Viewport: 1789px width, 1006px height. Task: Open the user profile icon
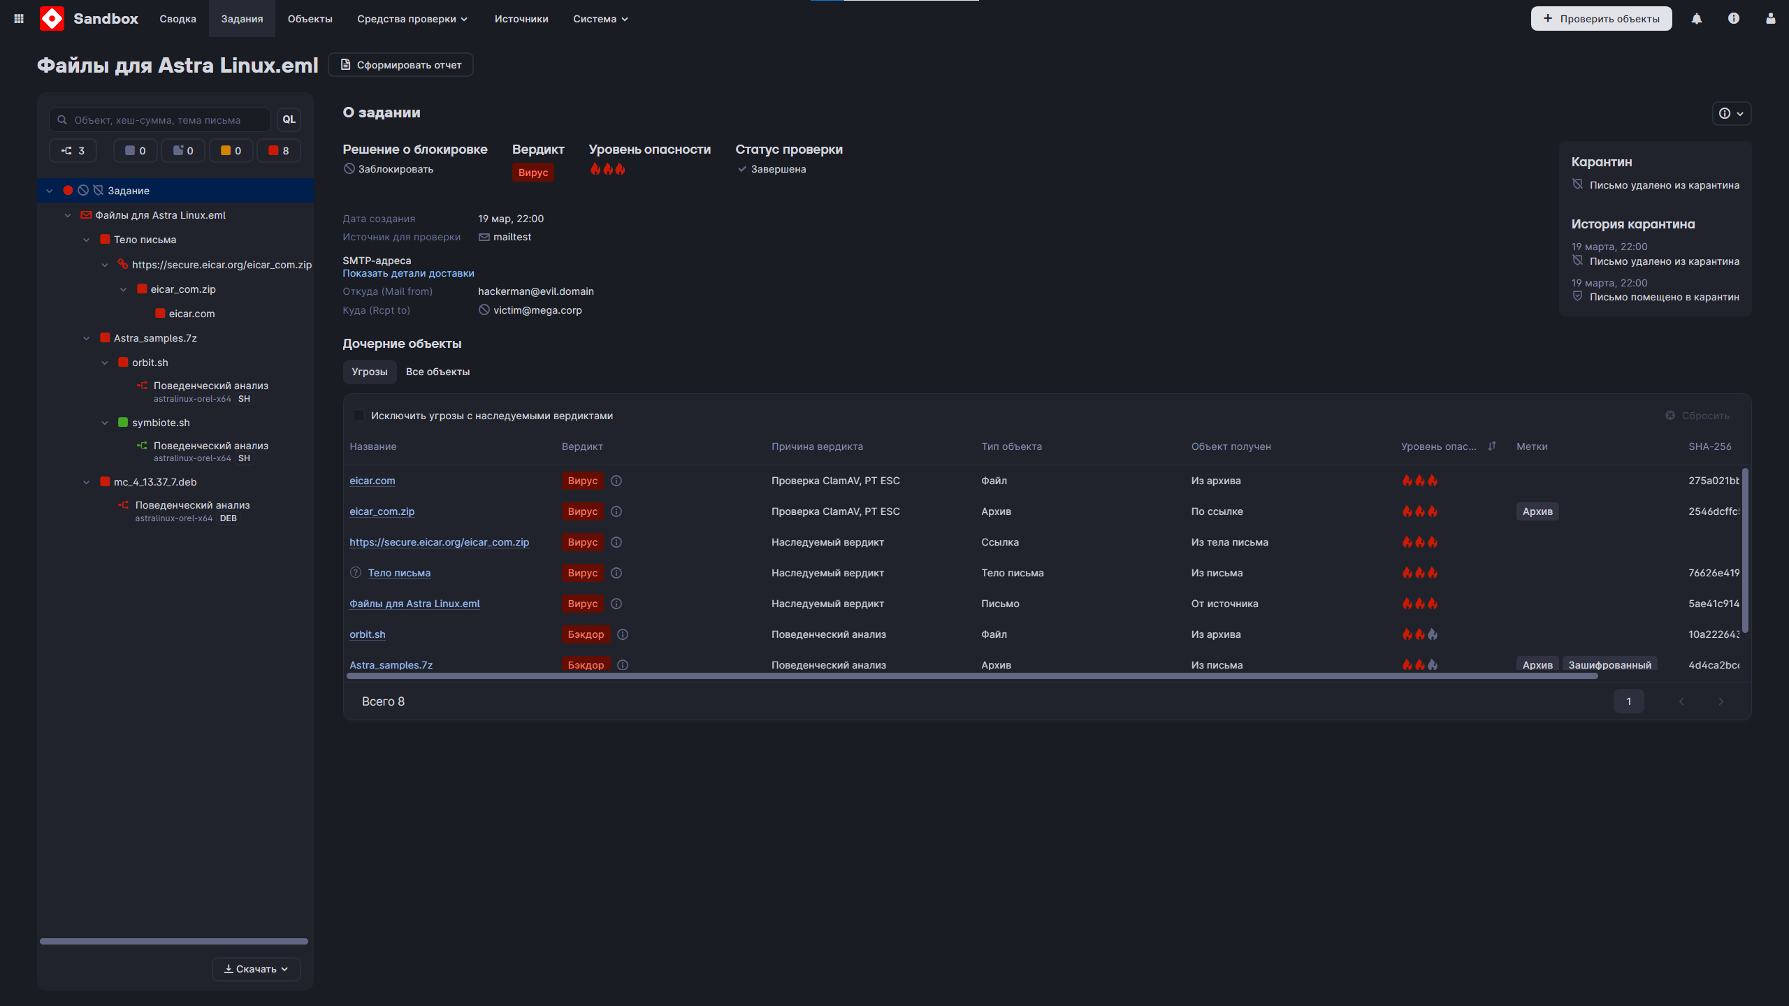(x=1771, y=19)
